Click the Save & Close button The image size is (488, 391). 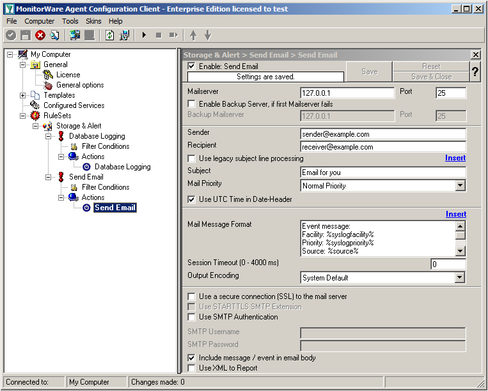pyautogui.click(x=431, y=77)
